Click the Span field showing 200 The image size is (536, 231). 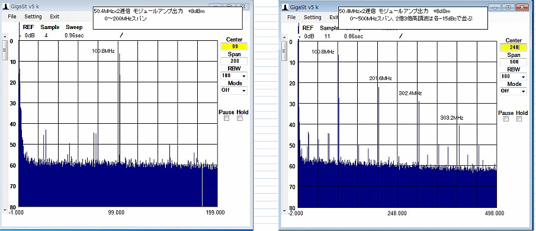tap(234, 61)
